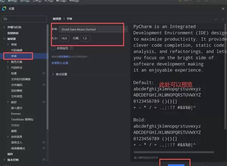Expand the 外观与行为 tree node
The width and height of the screenshot is (227, 166).
(4, 28)
